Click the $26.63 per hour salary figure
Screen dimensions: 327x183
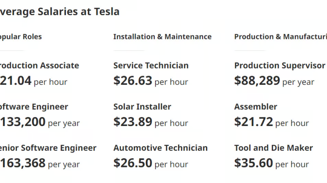(x=151, y=81)
